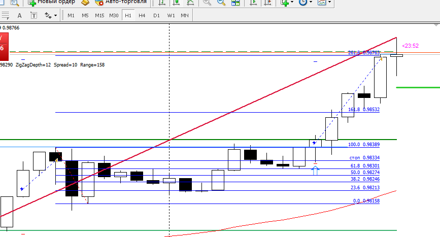
Task: Select the thick red diagonal trendline
Action: tap(198, 127)
